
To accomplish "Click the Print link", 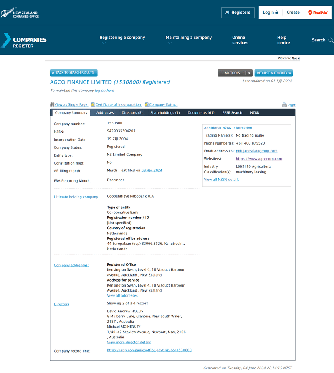I will pyautogui.click(x=291, y=105).
